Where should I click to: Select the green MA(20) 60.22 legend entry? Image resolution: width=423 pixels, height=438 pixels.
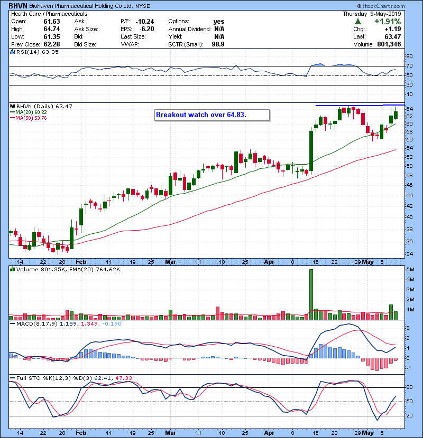point(28,112)
